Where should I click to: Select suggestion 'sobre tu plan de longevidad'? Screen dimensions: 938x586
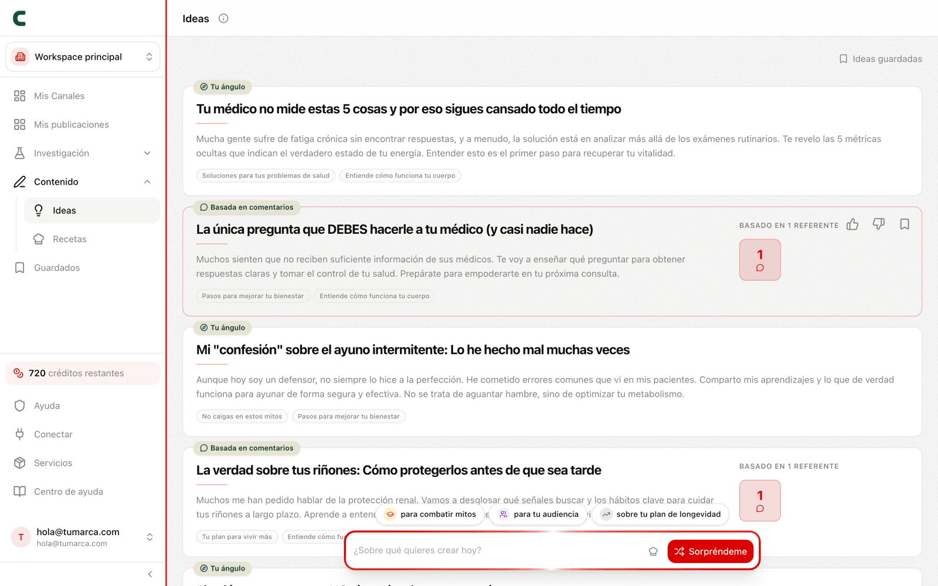661,514
